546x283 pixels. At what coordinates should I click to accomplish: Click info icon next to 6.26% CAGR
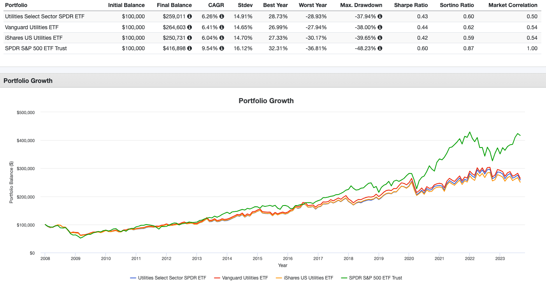coord(222,17)
